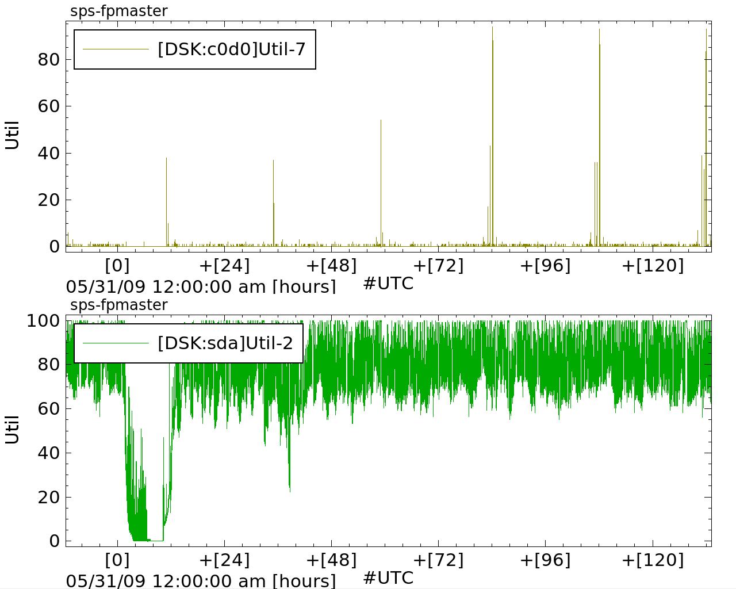Click the top chart's sps-fpmaster title
This screenshot has width=736, height=589.
(119, 11)
